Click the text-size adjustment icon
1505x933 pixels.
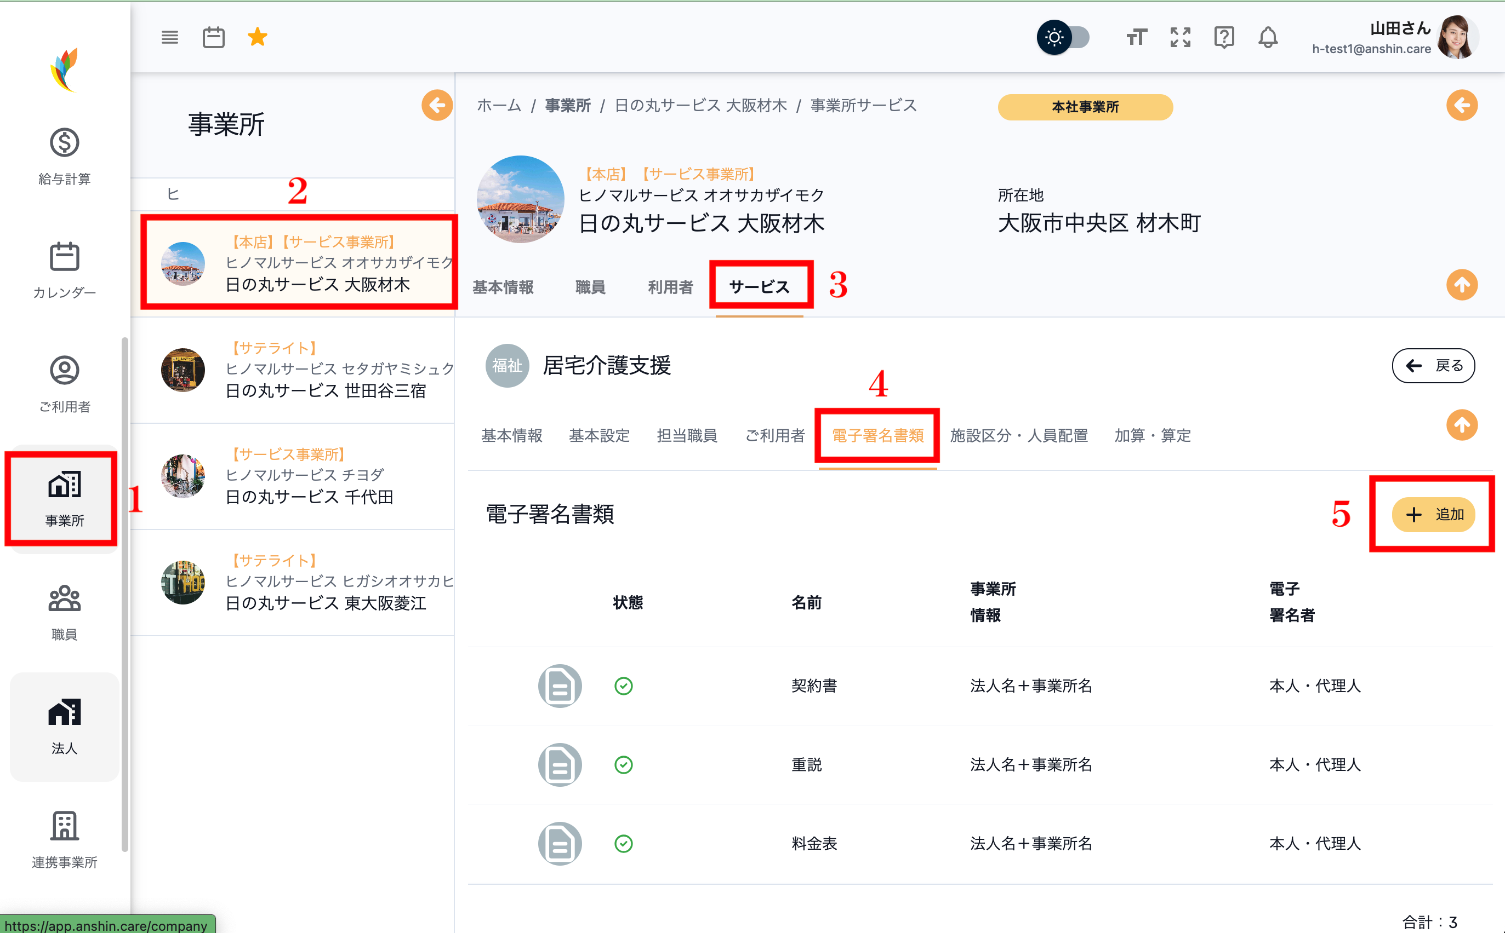point(1136,37)
